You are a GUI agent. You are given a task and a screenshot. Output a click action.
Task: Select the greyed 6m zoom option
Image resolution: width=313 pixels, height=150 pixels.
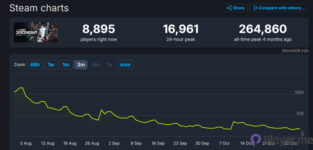point(96,65)
